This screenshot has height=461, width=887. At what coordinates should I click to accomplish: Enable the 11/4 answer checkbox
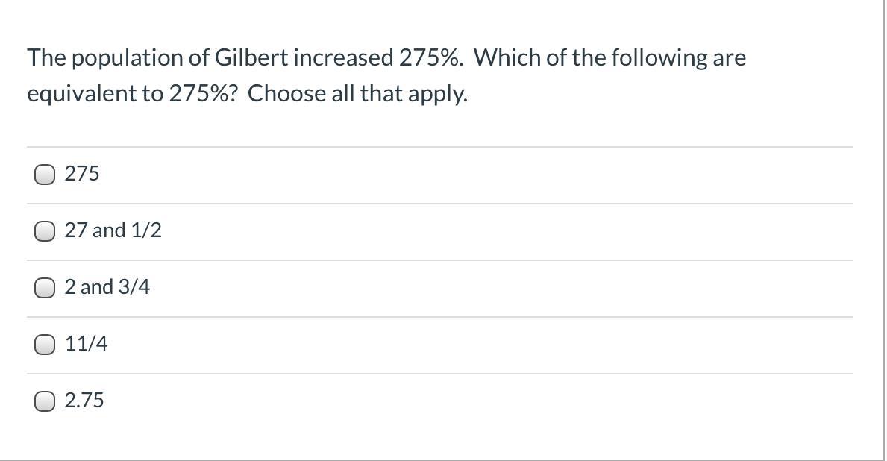tap(45, 345)
